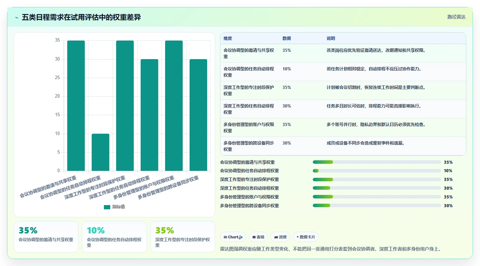This screenshot has width=480, height=266.
Task: Click the x-axis label 会议协调型的邀请与共享权重
Action: click(48, 187)
